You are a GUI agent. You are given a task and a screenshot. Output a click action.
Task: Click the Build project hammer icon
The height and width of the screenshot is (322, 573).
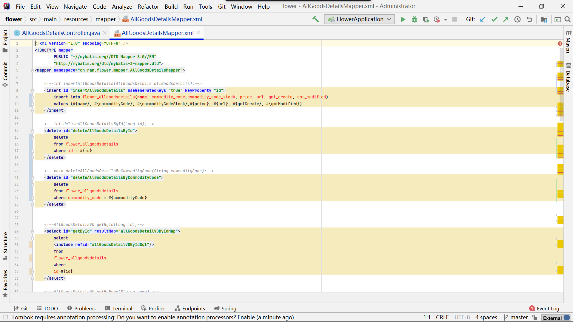click(315, 19)
